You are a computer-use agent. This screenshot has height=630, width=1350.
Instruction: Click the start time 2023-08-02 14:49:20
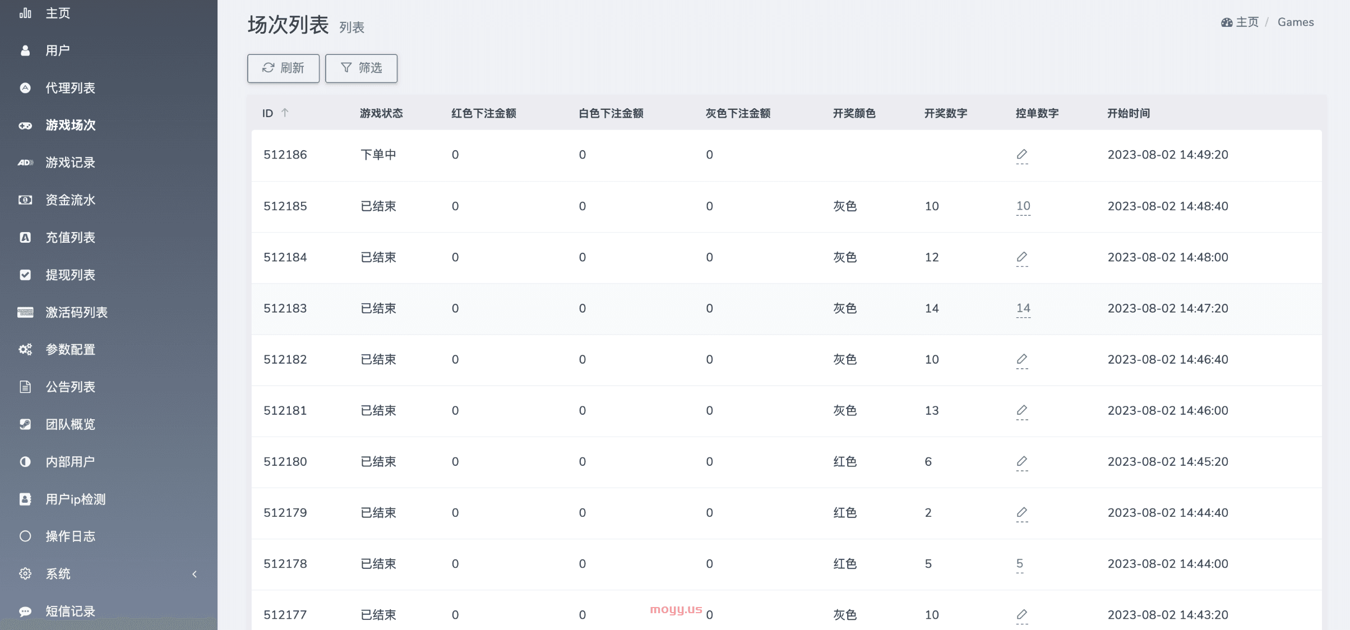click(x=1168, y=155)
